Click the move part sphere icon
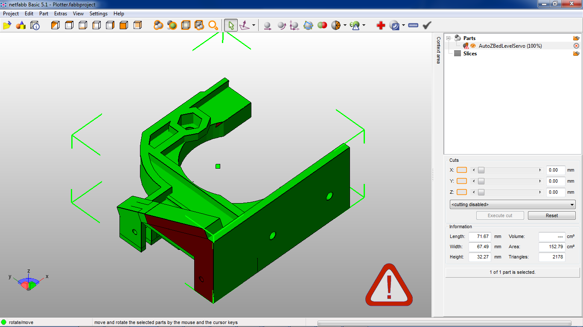Screen dimensions: 583x327 [267, 26]
